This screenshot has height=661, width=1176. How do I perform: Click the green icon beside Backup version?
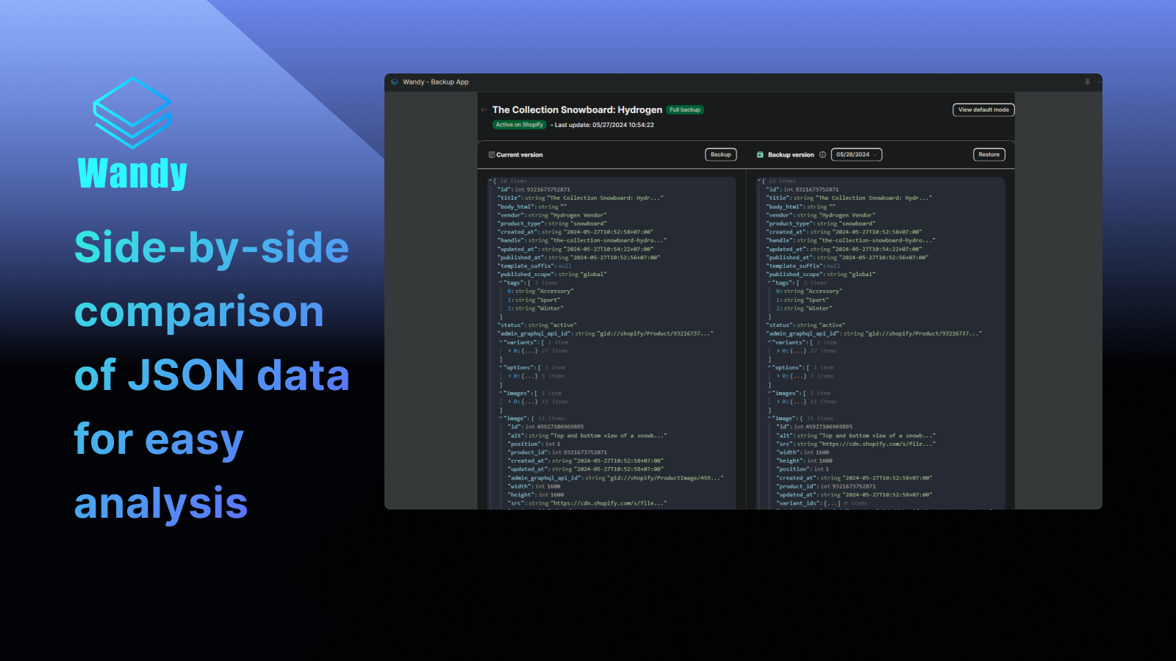(759, 154)
